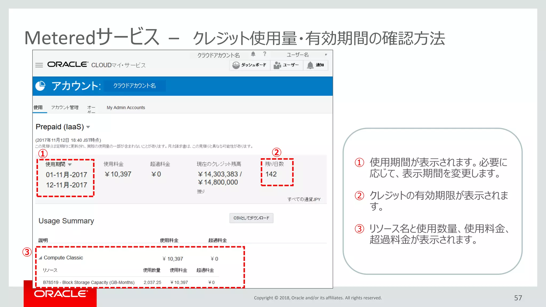Click the ダッシュボード button
Viewport: 546px width, 307px height.
(x=250, y=65)
